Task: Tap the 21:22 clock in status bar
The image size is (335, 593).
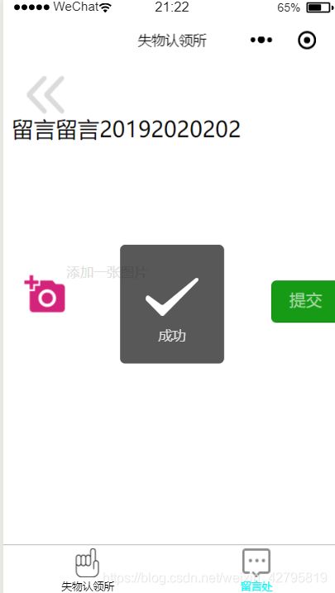Action: pyautogui.click(x=172, y=7)
